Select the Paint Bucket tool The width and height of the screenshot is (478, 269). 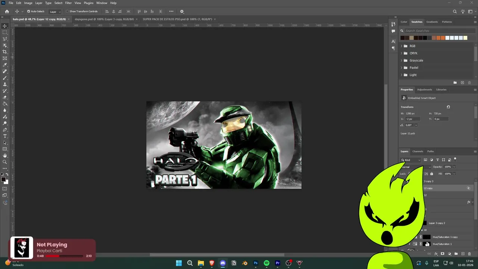(x=5, y=103)
